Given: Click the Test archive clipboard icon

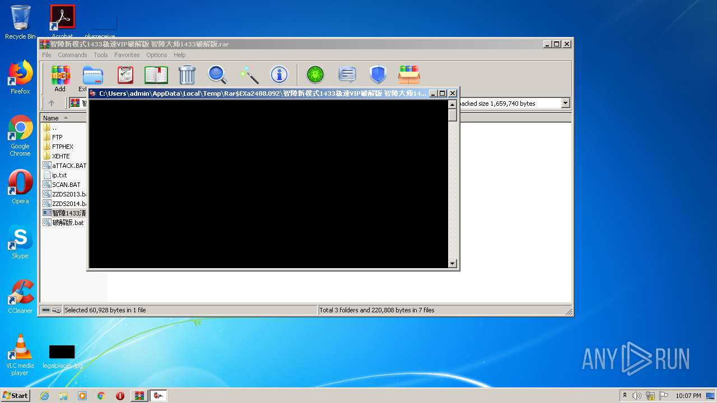Looking at the screenshot, I should click(x=125, y=74).
